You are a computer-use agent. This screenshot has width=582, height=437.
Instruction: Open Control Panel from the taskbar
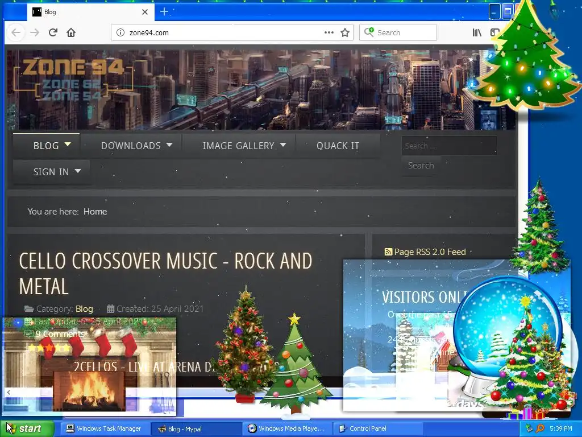[x=377, y=429]
